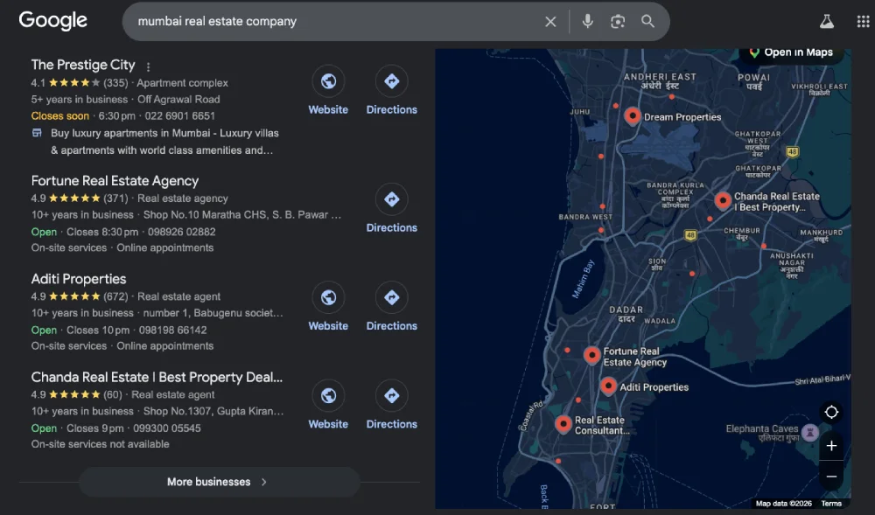Expand the More businesses list

pyautogui.click(x=220, y=482)
